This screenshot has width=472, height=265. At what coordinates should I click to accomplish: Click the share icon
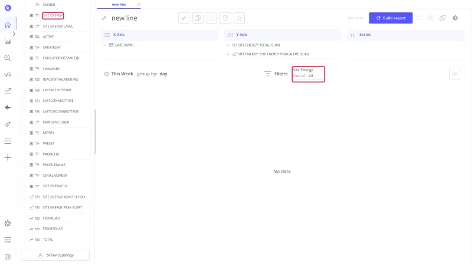[x=431, y=18]
